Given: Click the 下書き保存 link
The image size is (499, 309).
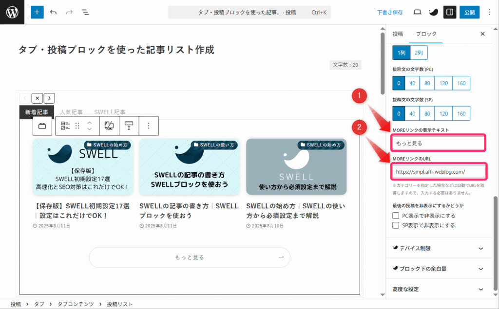Looking at the screenshot, I should tap(390, 12).
